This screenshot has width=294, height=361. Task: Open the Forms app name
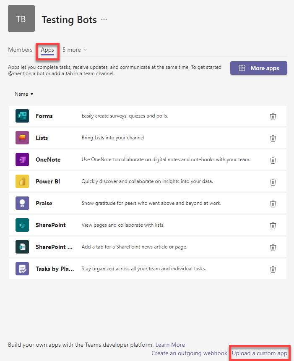click(x=44, y=116)
